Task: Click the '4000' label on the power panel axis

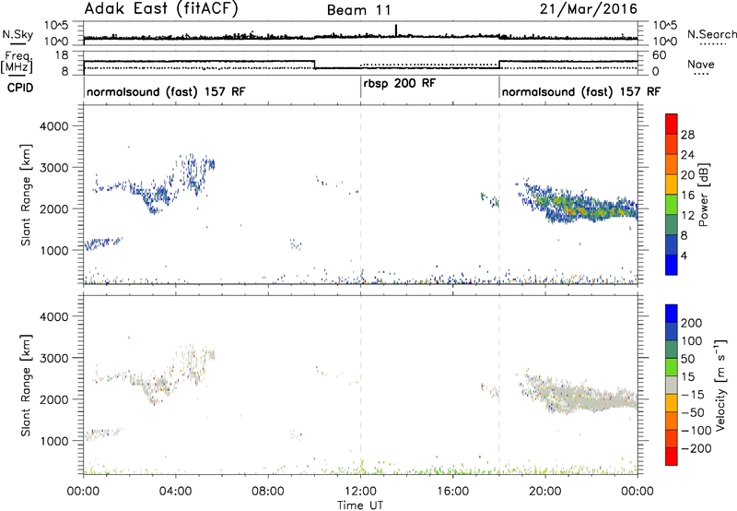Action: 54,126
